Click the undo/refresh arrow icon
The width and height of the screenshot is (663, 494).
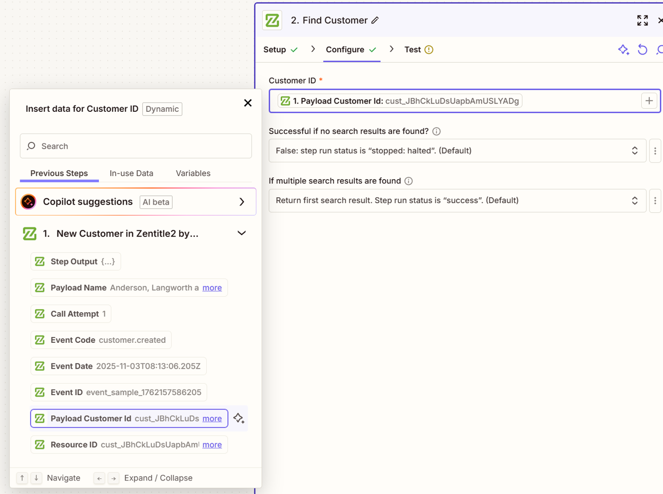click(x=642, y=50)
